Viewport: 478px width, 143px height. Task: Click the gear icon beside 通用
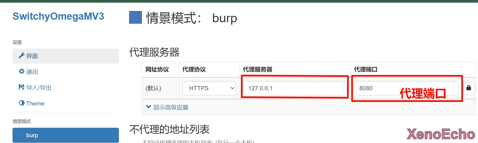[21, 71]
